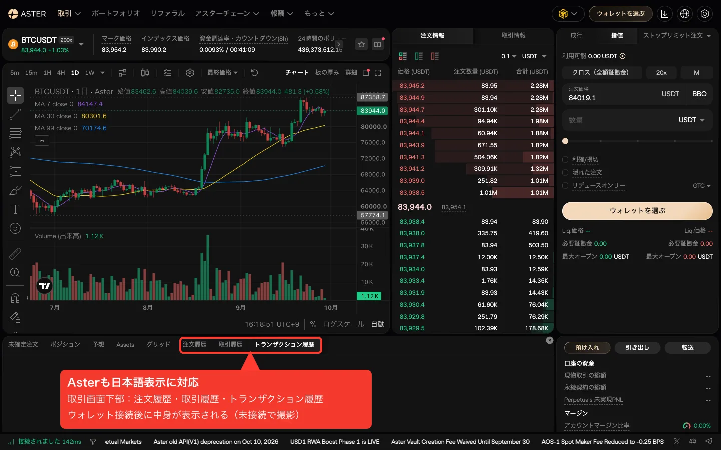Open hexagon settings icon in header
The image size is (721, 450).
705,14
